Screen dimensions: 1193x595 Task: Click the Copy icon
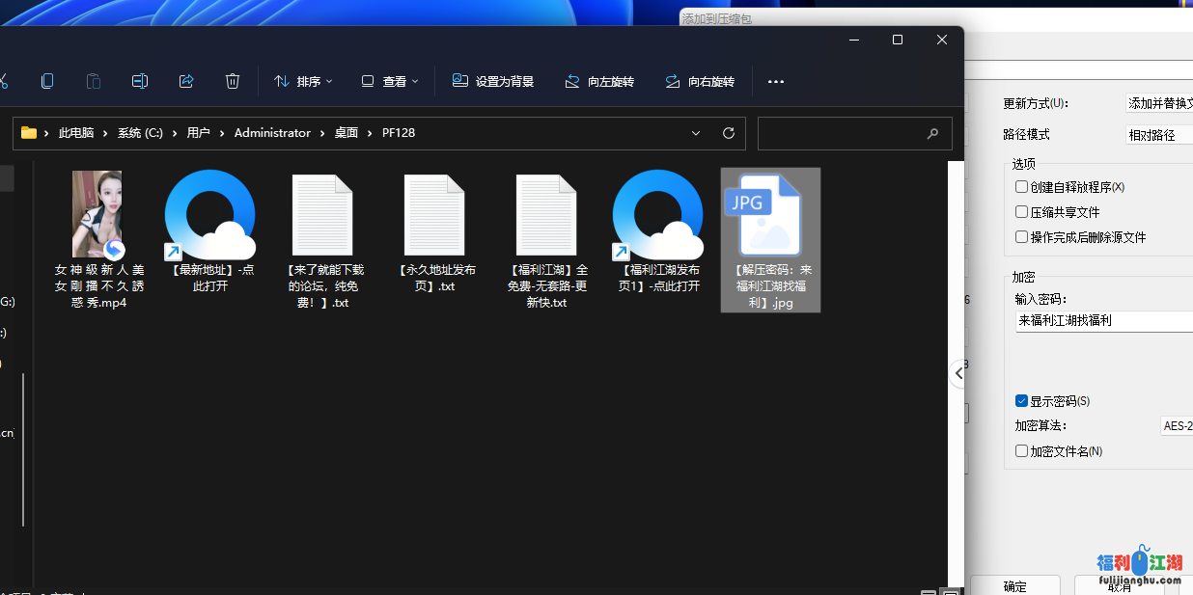[x=46, y=81]
